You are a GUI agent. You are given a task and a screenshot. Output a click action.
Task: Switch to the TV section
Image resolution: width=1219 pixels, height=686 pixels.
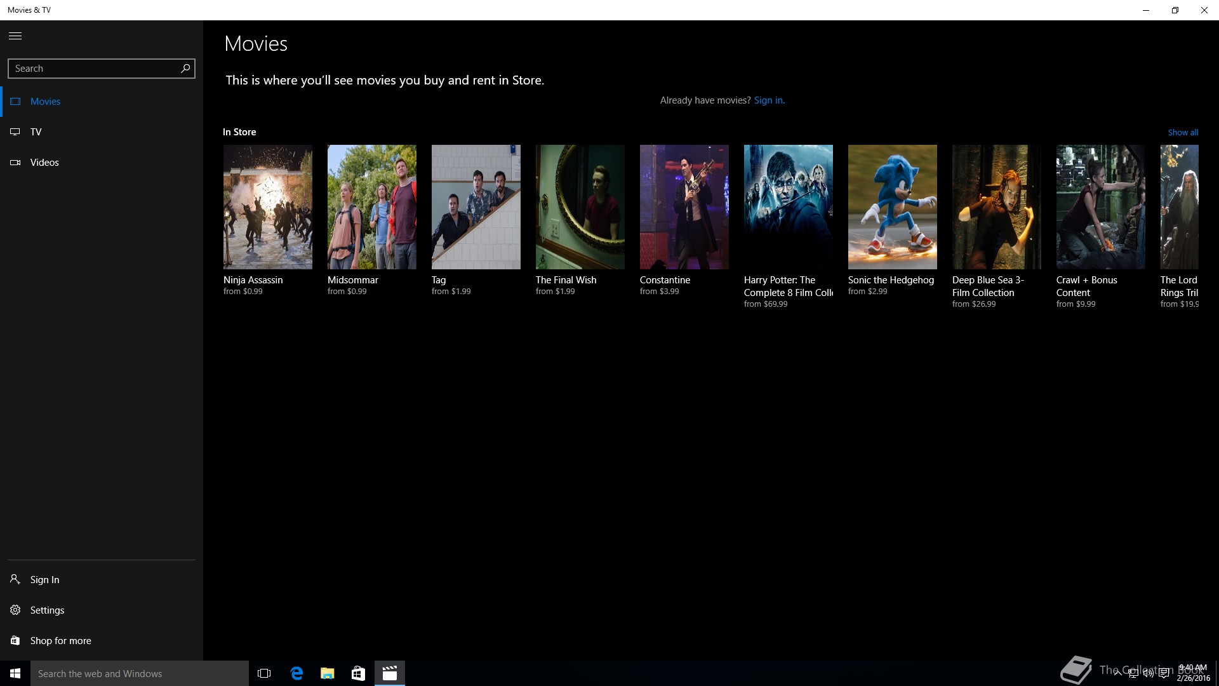36,132
